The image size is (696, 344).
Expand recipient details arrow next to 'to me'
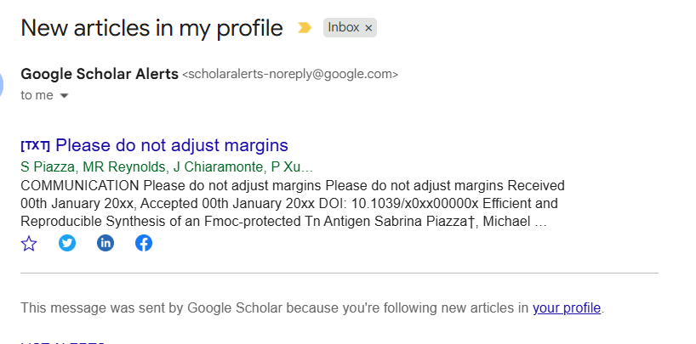coord(64,96)
